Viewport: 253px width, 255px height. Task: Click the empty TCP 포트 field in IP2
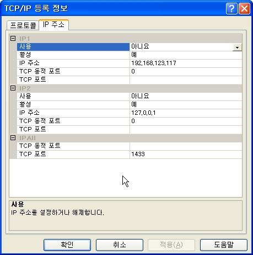click(x=186, y=130)
